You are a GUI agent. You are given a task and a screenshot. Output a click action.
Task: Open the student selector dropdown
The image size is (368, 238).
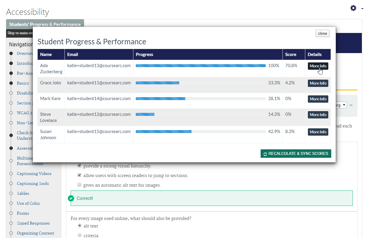click(341, 105)
